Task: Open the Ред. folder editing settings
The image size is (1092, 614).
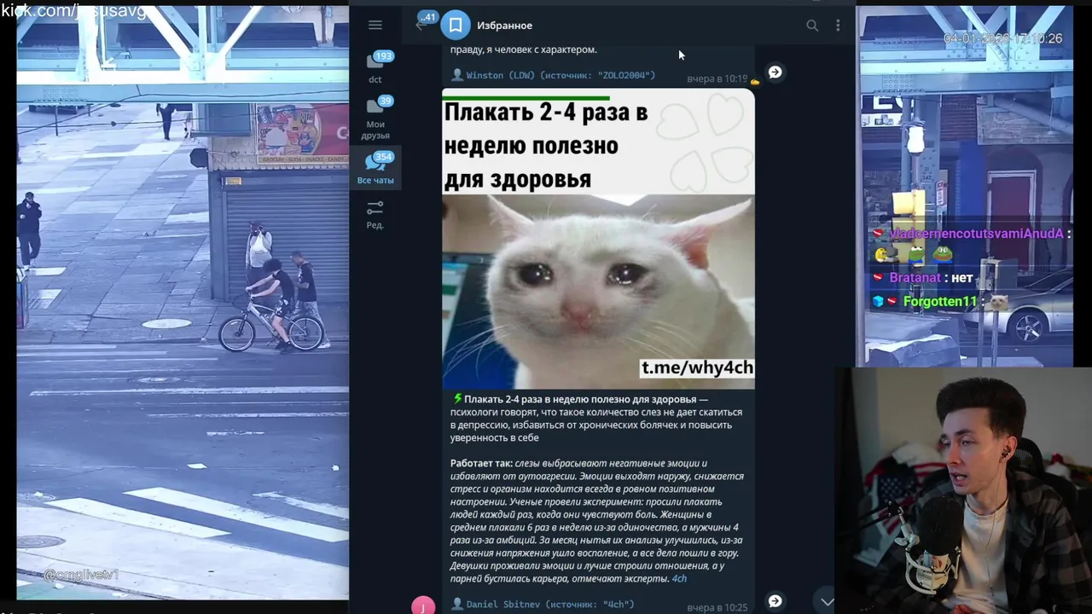Action: pos(375,214)
